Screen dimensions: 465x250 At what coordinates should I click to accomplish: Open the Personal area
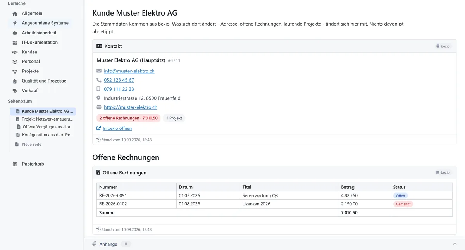(31, 62)
